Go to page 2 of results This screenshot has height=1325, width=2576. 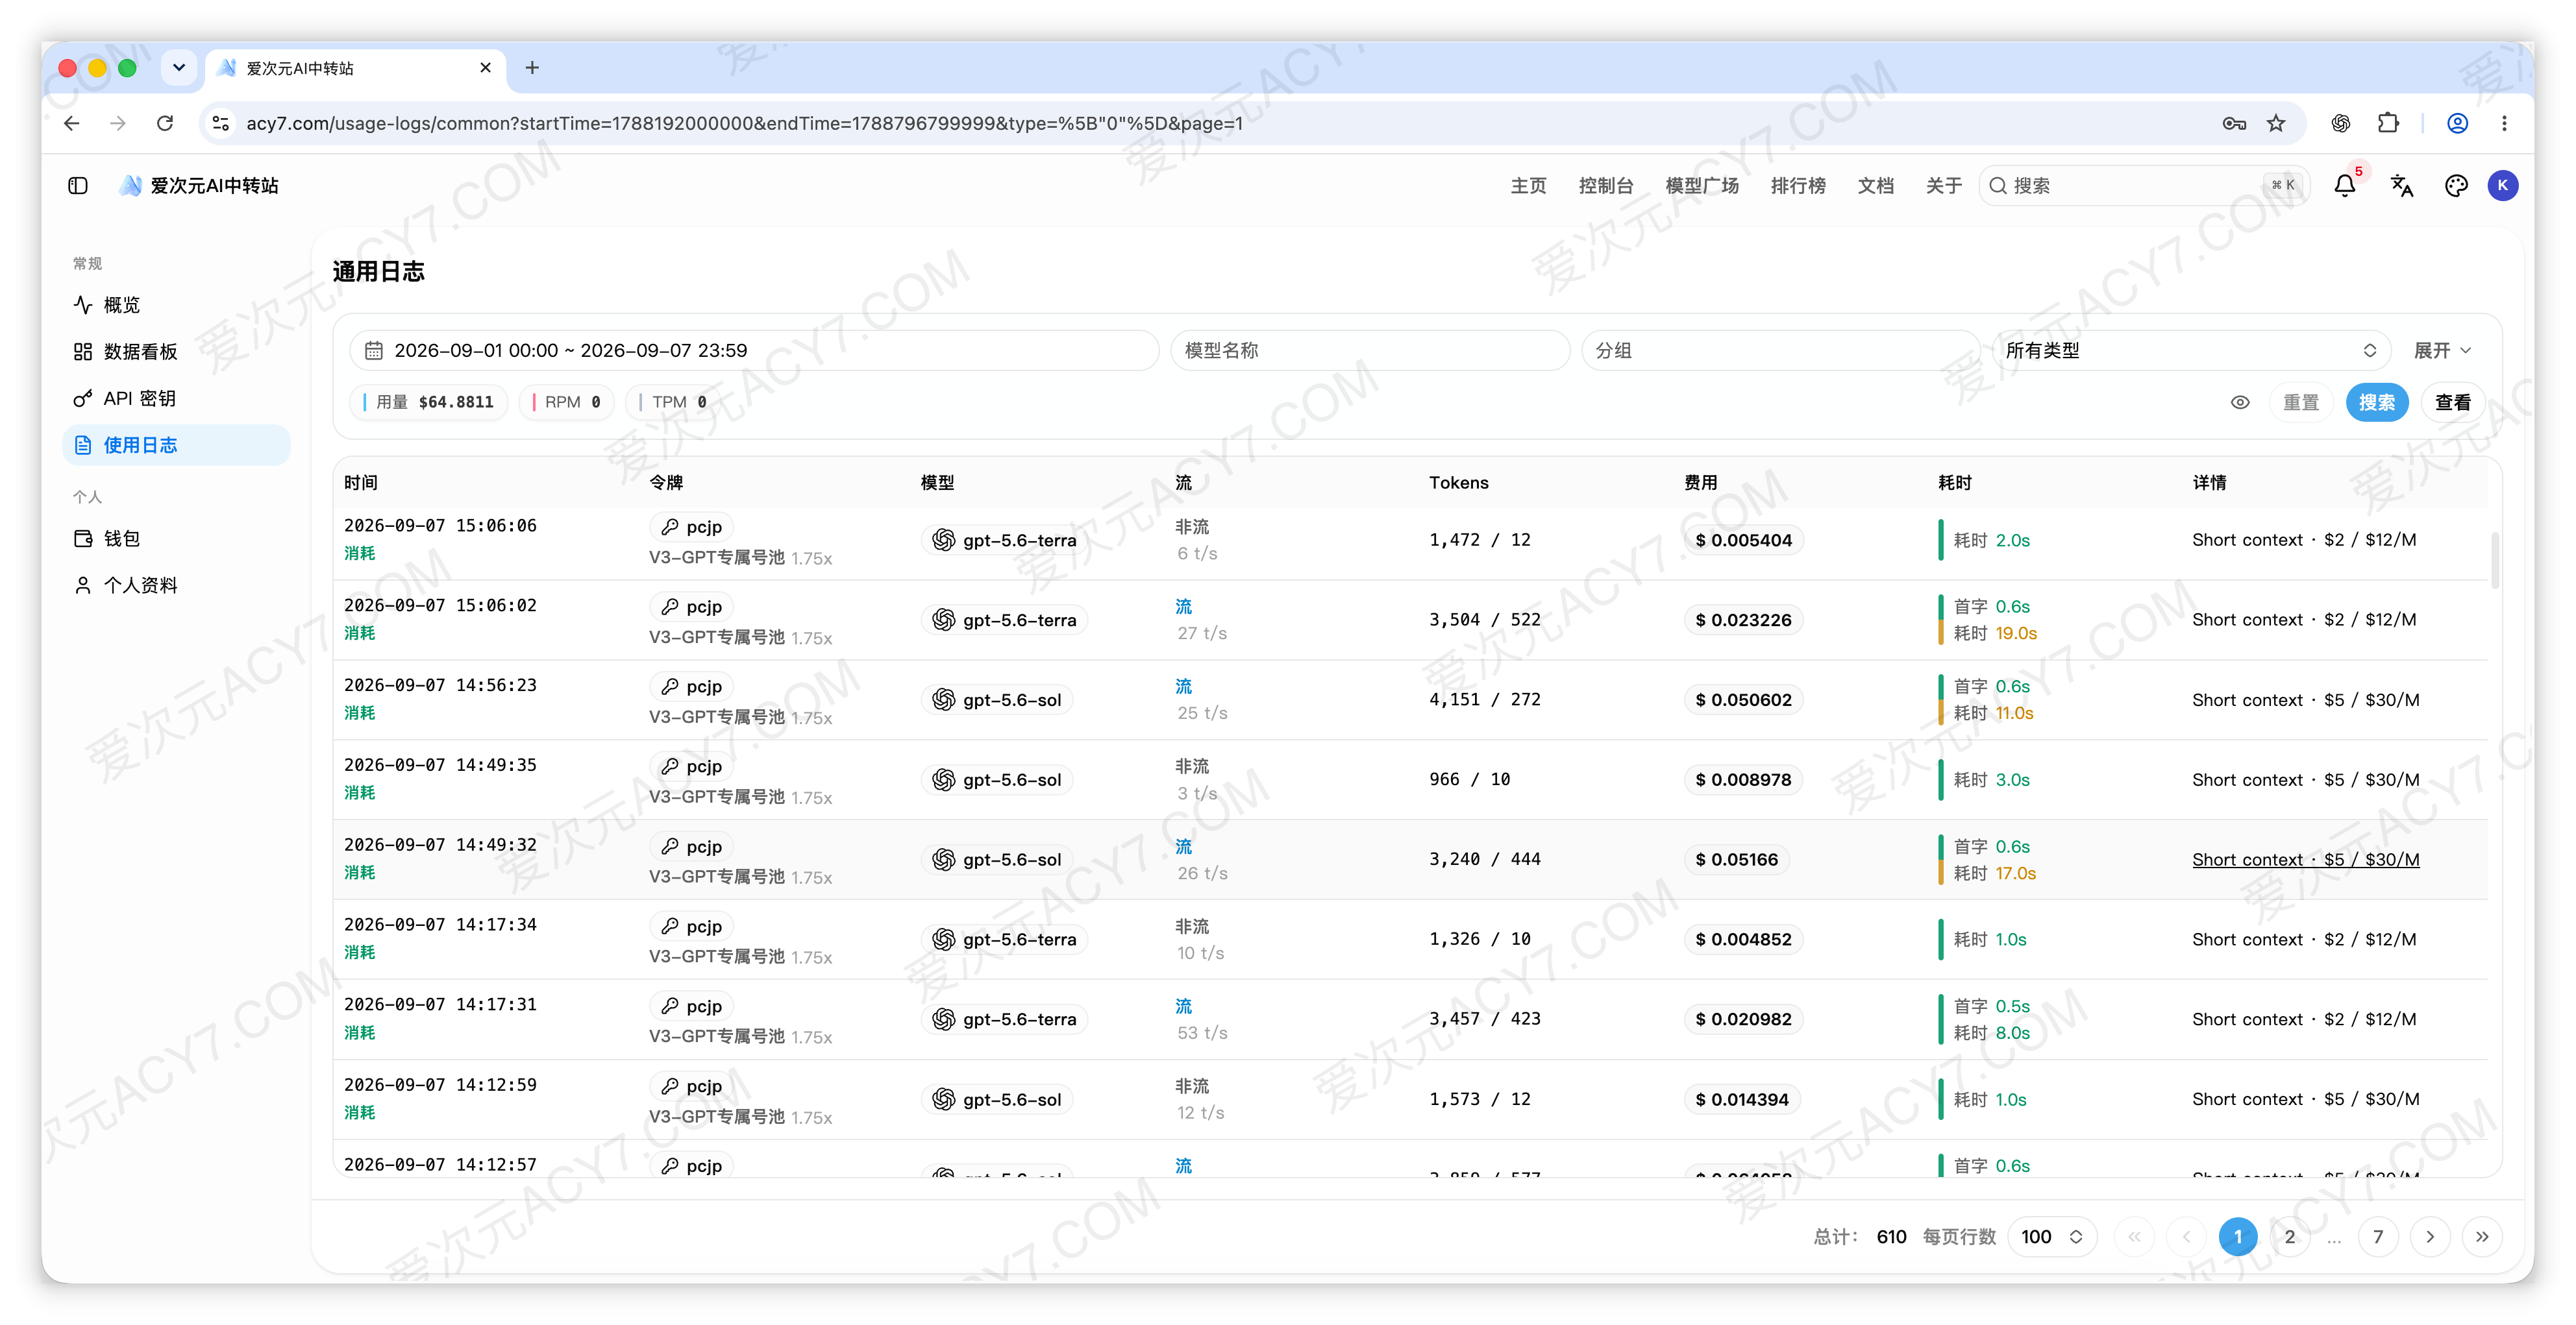coord(2290,1237)
